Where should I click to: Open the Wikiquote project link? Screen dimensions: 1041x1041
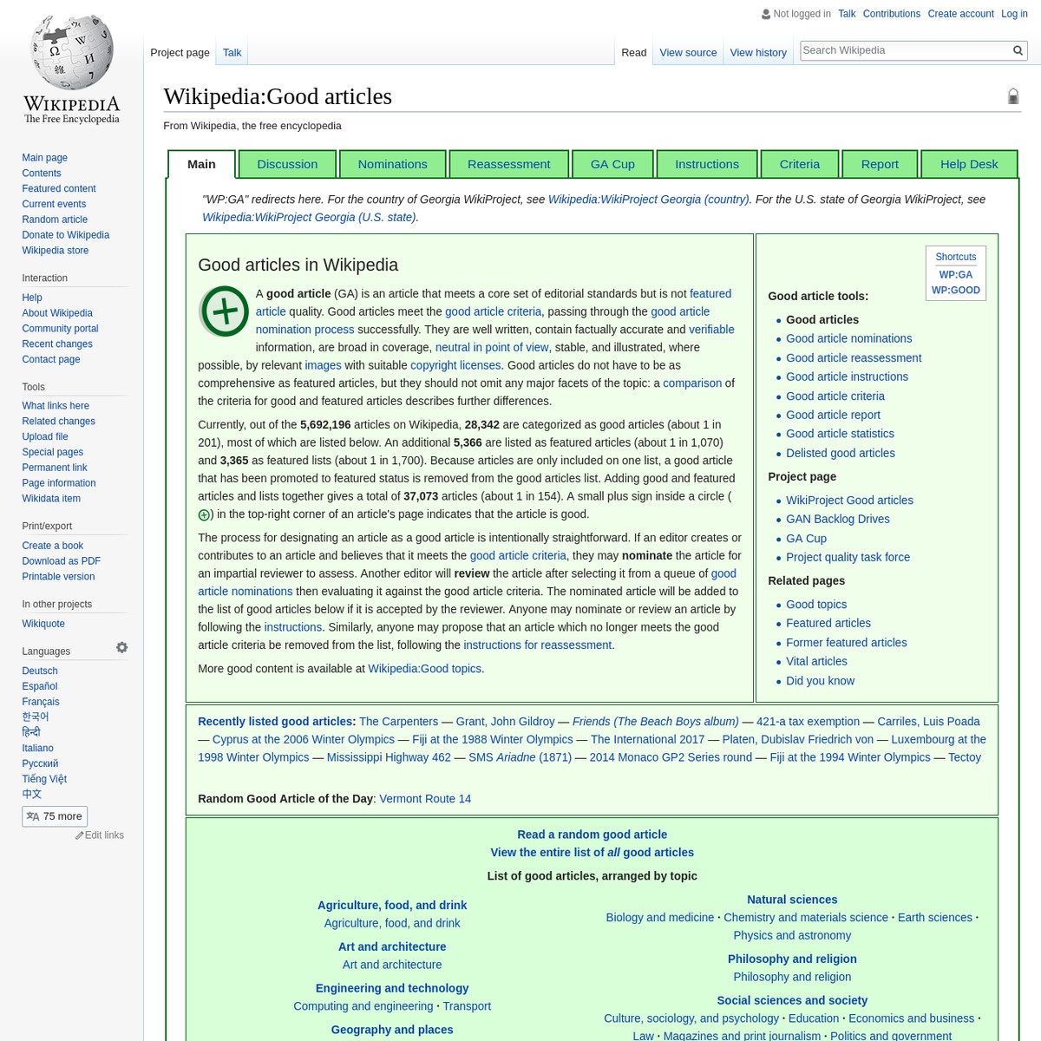(43, 624)
